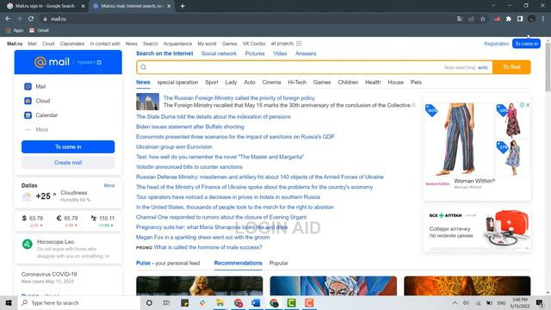Click the Calendar icon in left sidebar

point(28,115)
